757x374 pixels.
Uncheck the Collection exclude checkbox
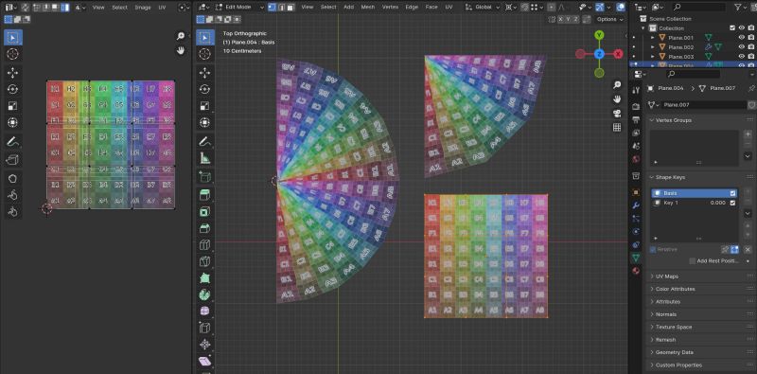[732, 28]
